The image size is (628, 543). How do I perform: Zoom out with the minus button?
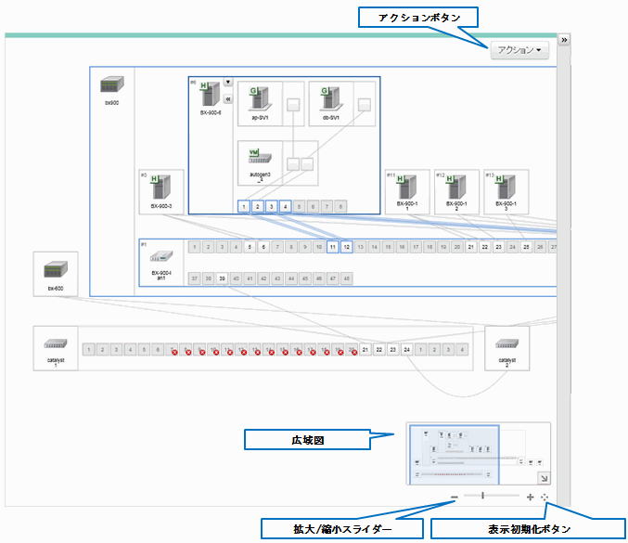pyautogui.click(x=454, y=498)
